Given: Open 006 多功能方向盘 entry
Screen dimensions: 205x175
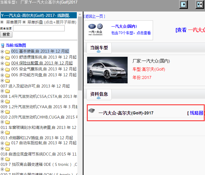Looking at the screenshot, I should 44,75.
